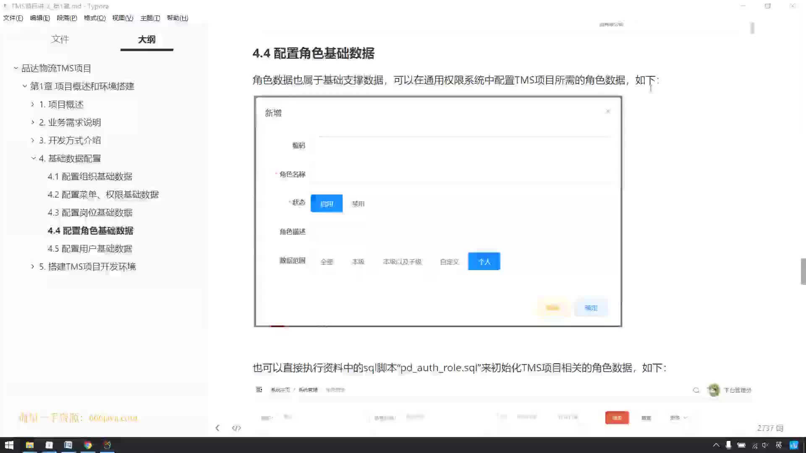Select 4.3 配置岗位基础数据 tree item
806x453 pixels.
pyautogui.click(x=90, y=212)
